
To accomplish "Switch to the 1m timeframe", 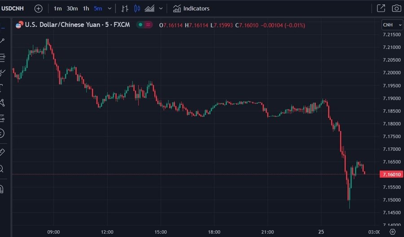I will [58, 9].
